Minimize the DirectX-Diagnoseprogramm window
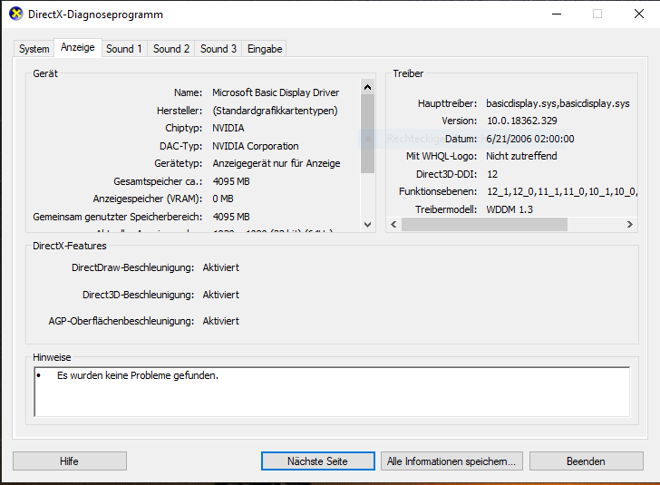Viewport: 660px width, 485px height. [x=557, y=14]
